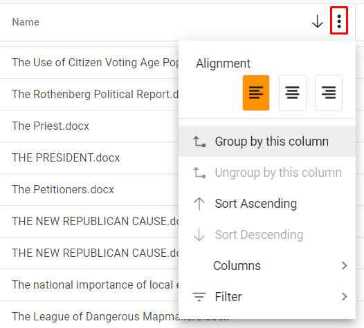Click the Group by column icon

[199, 142]
